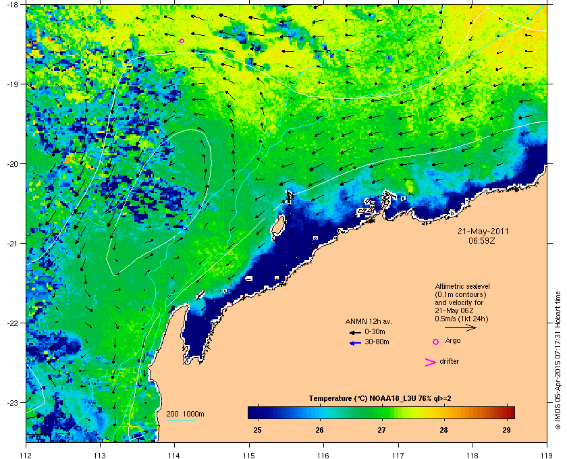Screen dimensions: 567x459
Task: Click the '30-80m' depth label
Action: point(377,342)
